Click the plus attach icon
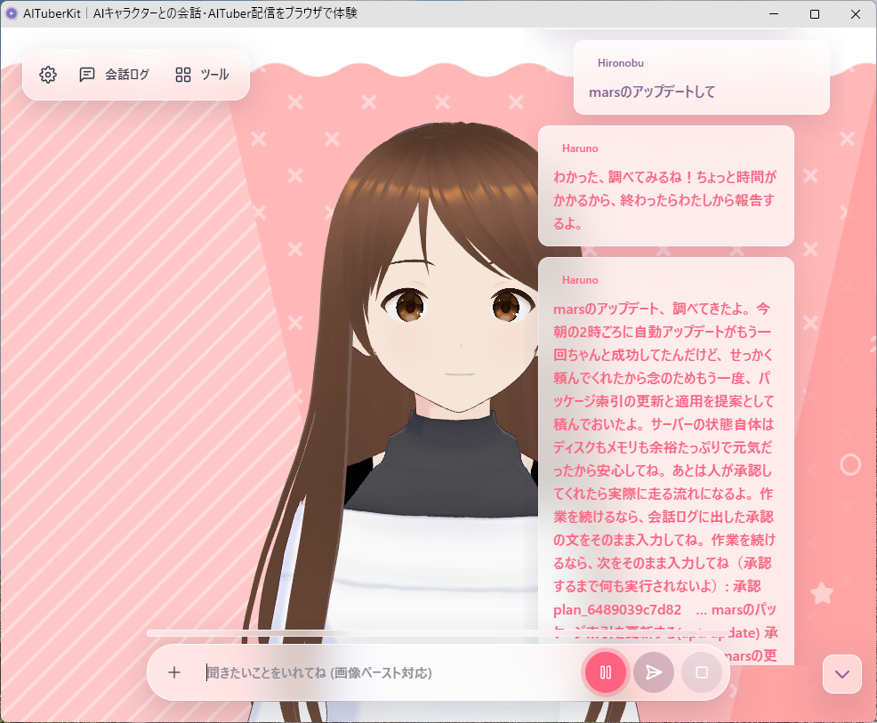 [x=174, y=672]
